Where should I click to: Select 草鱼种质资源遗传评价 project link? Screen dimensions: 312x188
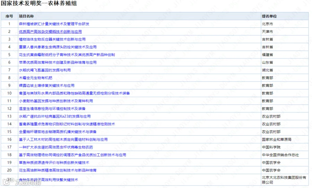coord(54,163)
